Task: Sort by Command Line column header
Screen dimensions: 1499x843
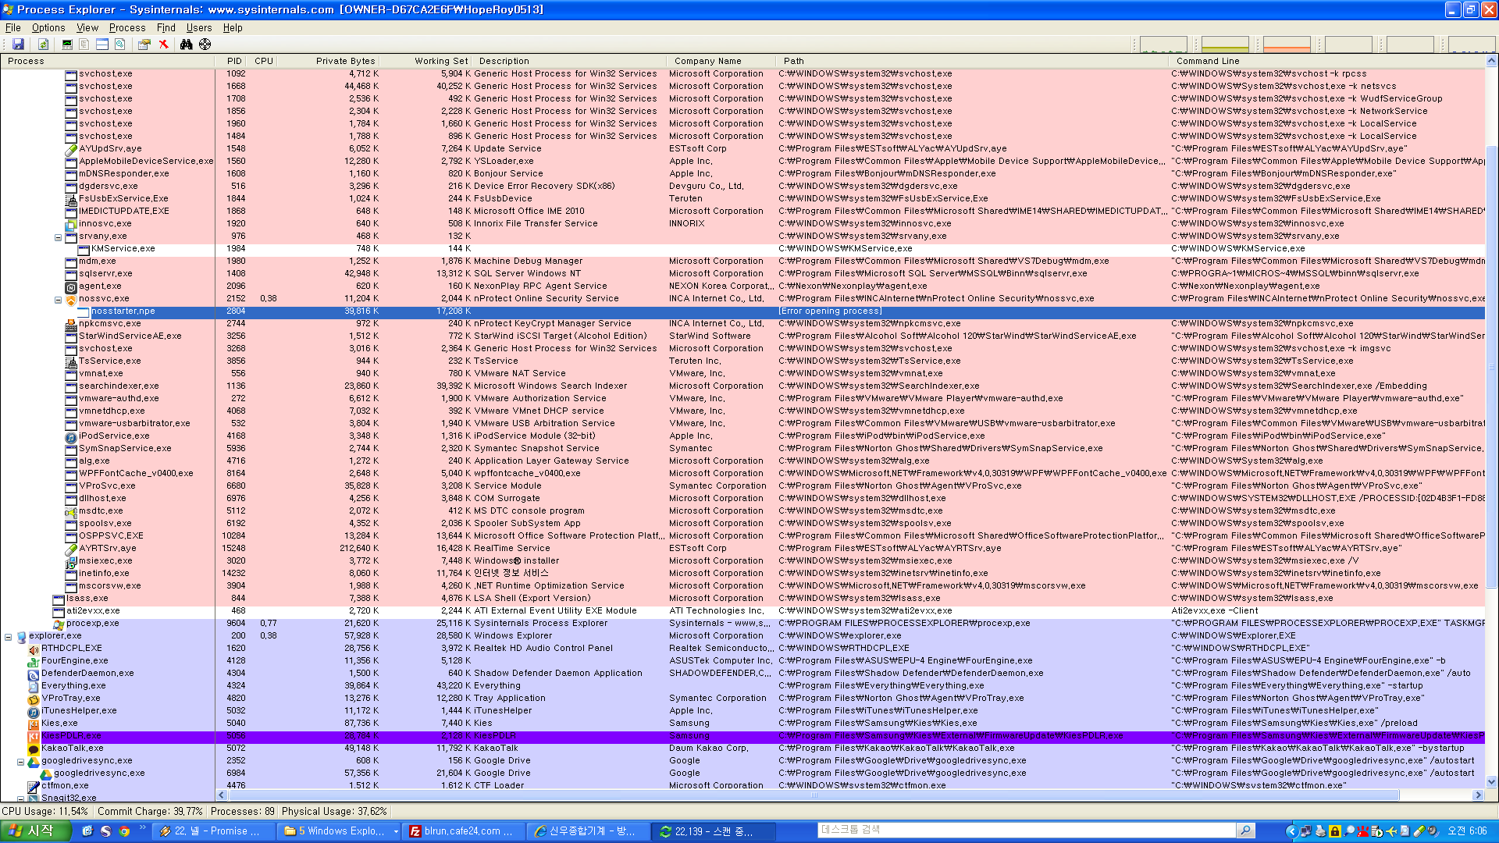Action: [x=1326, y=61]
